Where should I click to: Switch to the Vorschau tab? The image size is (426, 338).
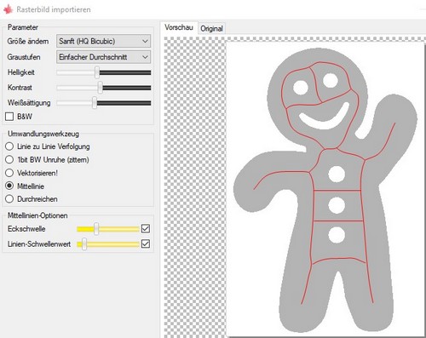pos(179,27)
